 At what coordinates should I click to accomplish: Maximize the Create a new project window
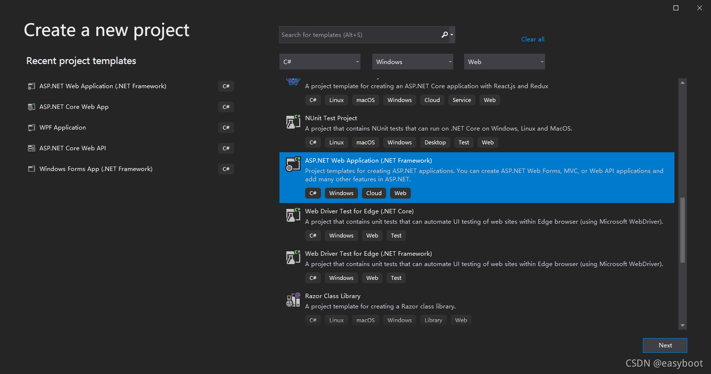(676, 8)
